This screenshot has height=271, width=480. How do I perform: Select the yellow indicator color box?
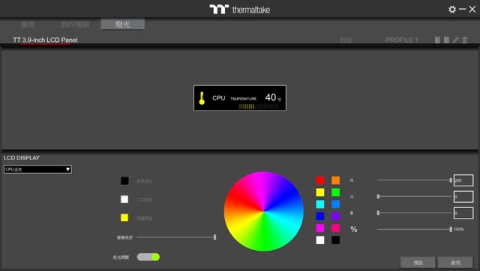(x=124, y=218)
